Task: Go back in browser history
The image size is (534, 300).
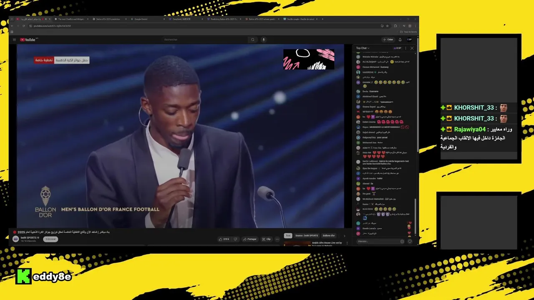Action: pos(12,26)
